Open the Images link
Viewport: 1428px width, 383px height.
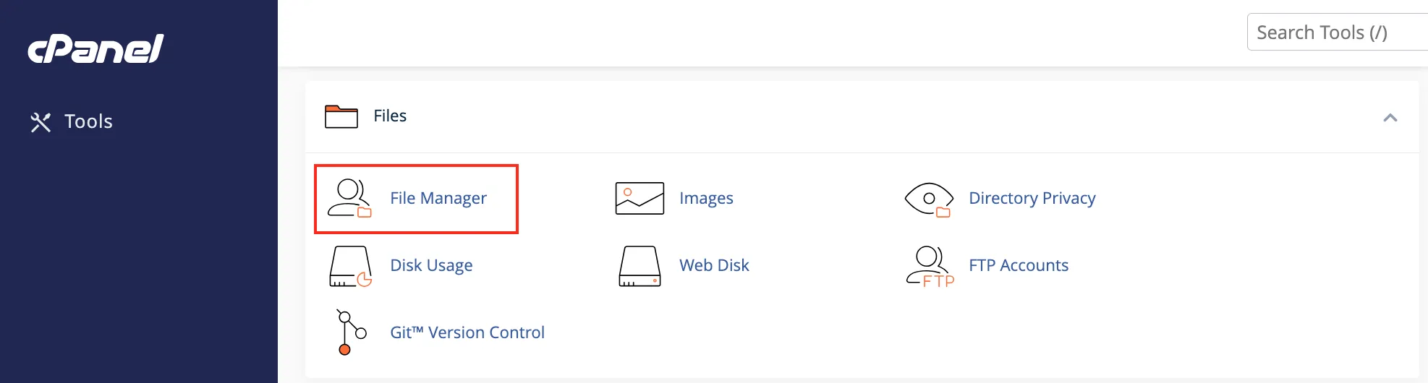pyautogui.click(x=706, y=198)
